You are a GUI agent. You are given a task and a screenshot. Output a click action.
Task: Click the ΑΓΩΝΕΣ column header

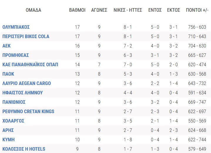point(99,10)
